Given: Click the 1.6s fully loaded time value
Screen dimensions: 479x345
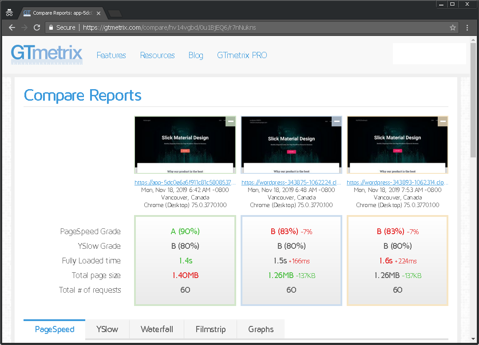Looking at the screenshot, I should coord(386,261).
